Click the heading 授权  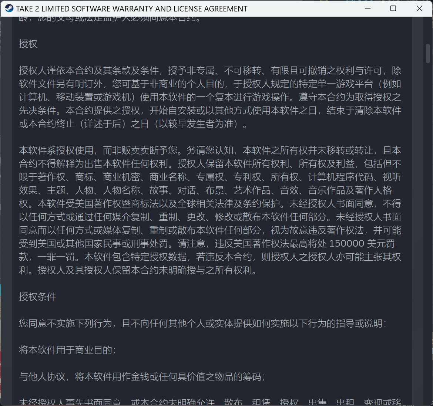(x=28, y=44)
